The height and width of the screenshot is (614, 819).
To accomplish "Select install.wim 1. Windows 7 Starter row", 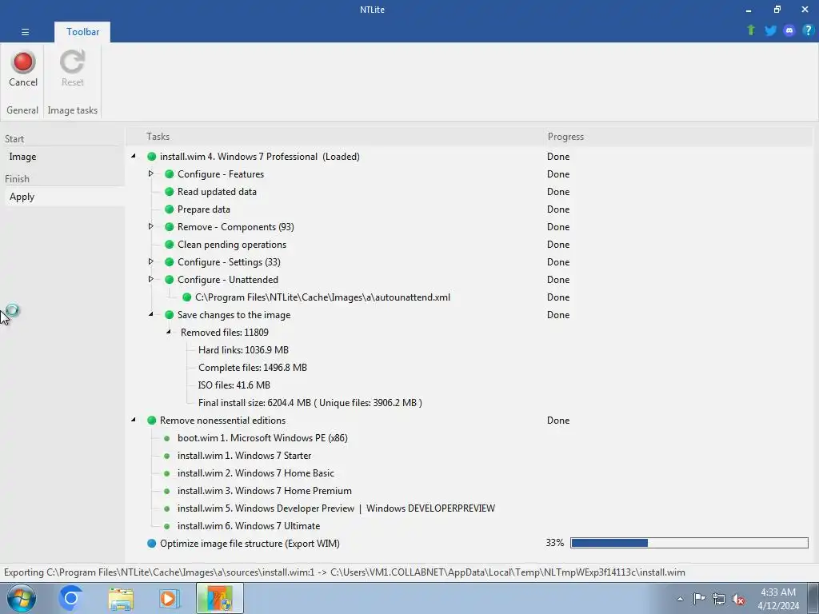I will 244,456.
